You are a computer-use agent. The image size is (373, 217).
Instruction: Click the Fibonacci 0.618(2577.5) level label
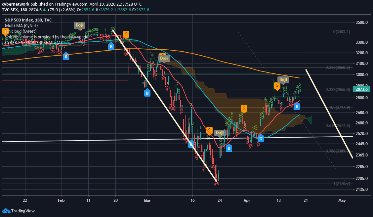point(338,125)
